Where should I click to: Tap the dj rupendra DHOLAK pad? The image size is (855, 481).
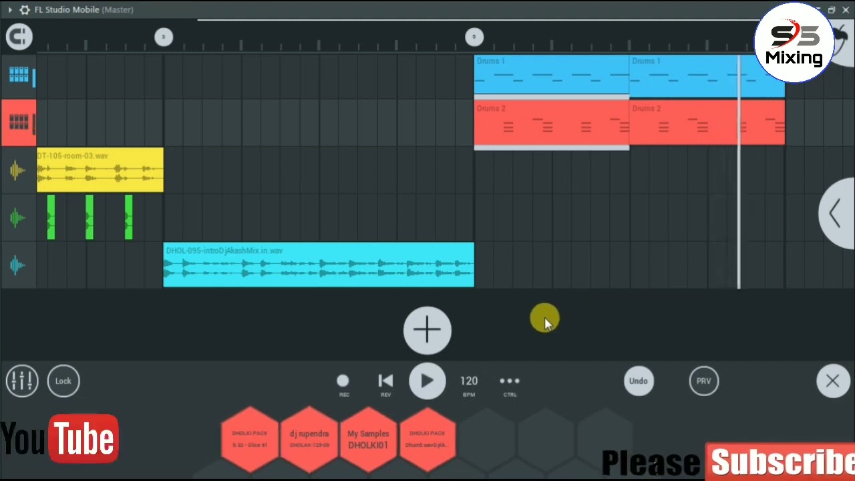[x=309, y=439]
